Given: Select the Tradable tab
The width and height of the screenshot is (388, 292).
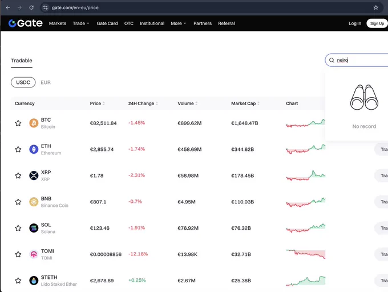Looking at the screenshot, I should click(22, 61).
